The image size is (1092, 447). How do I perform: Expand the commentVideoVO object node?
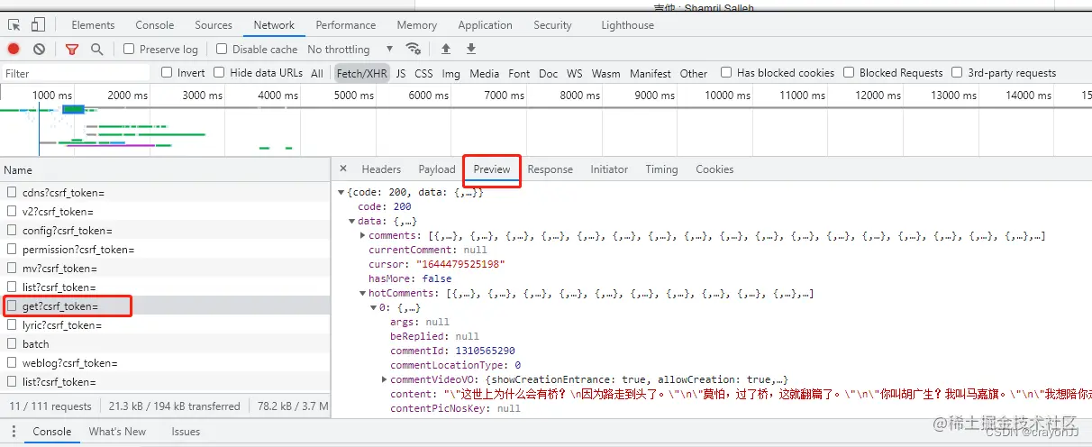click(385, 380)
